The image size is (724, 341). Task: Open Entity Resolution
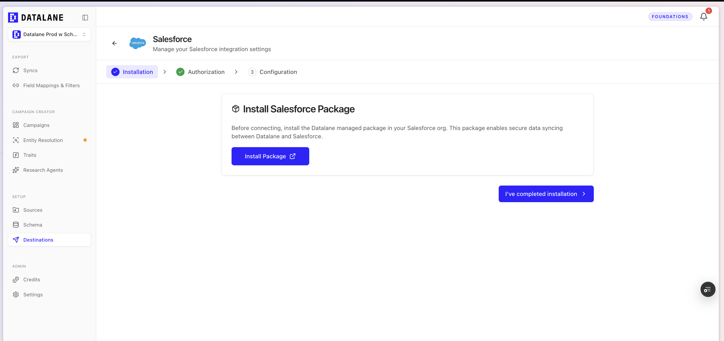point(49,140)
